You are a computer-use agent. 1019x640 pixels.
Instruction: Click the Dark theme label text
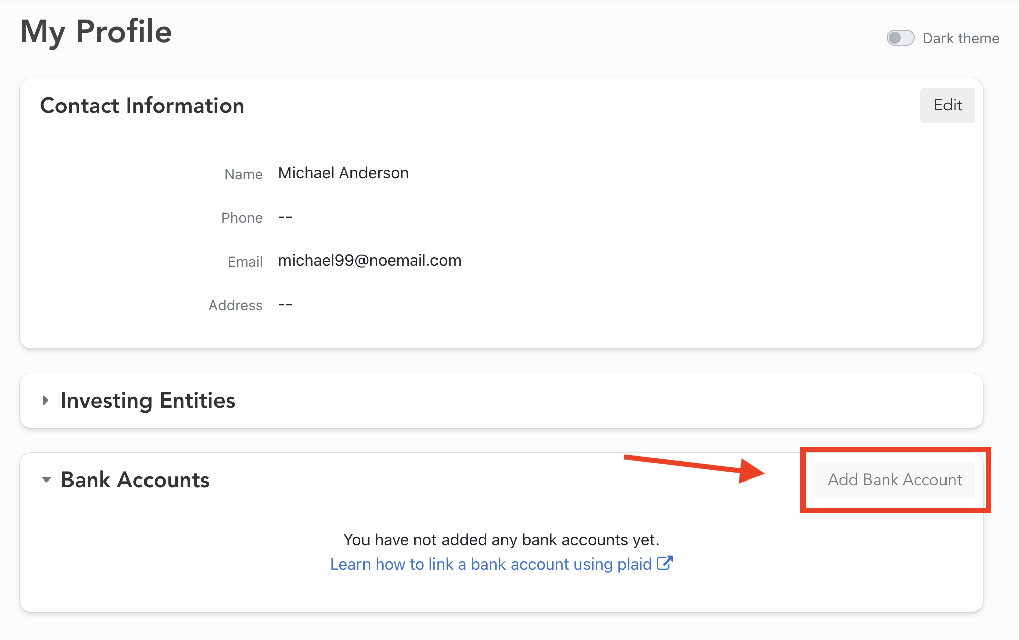pyautogui.click(x=960, y=38)
